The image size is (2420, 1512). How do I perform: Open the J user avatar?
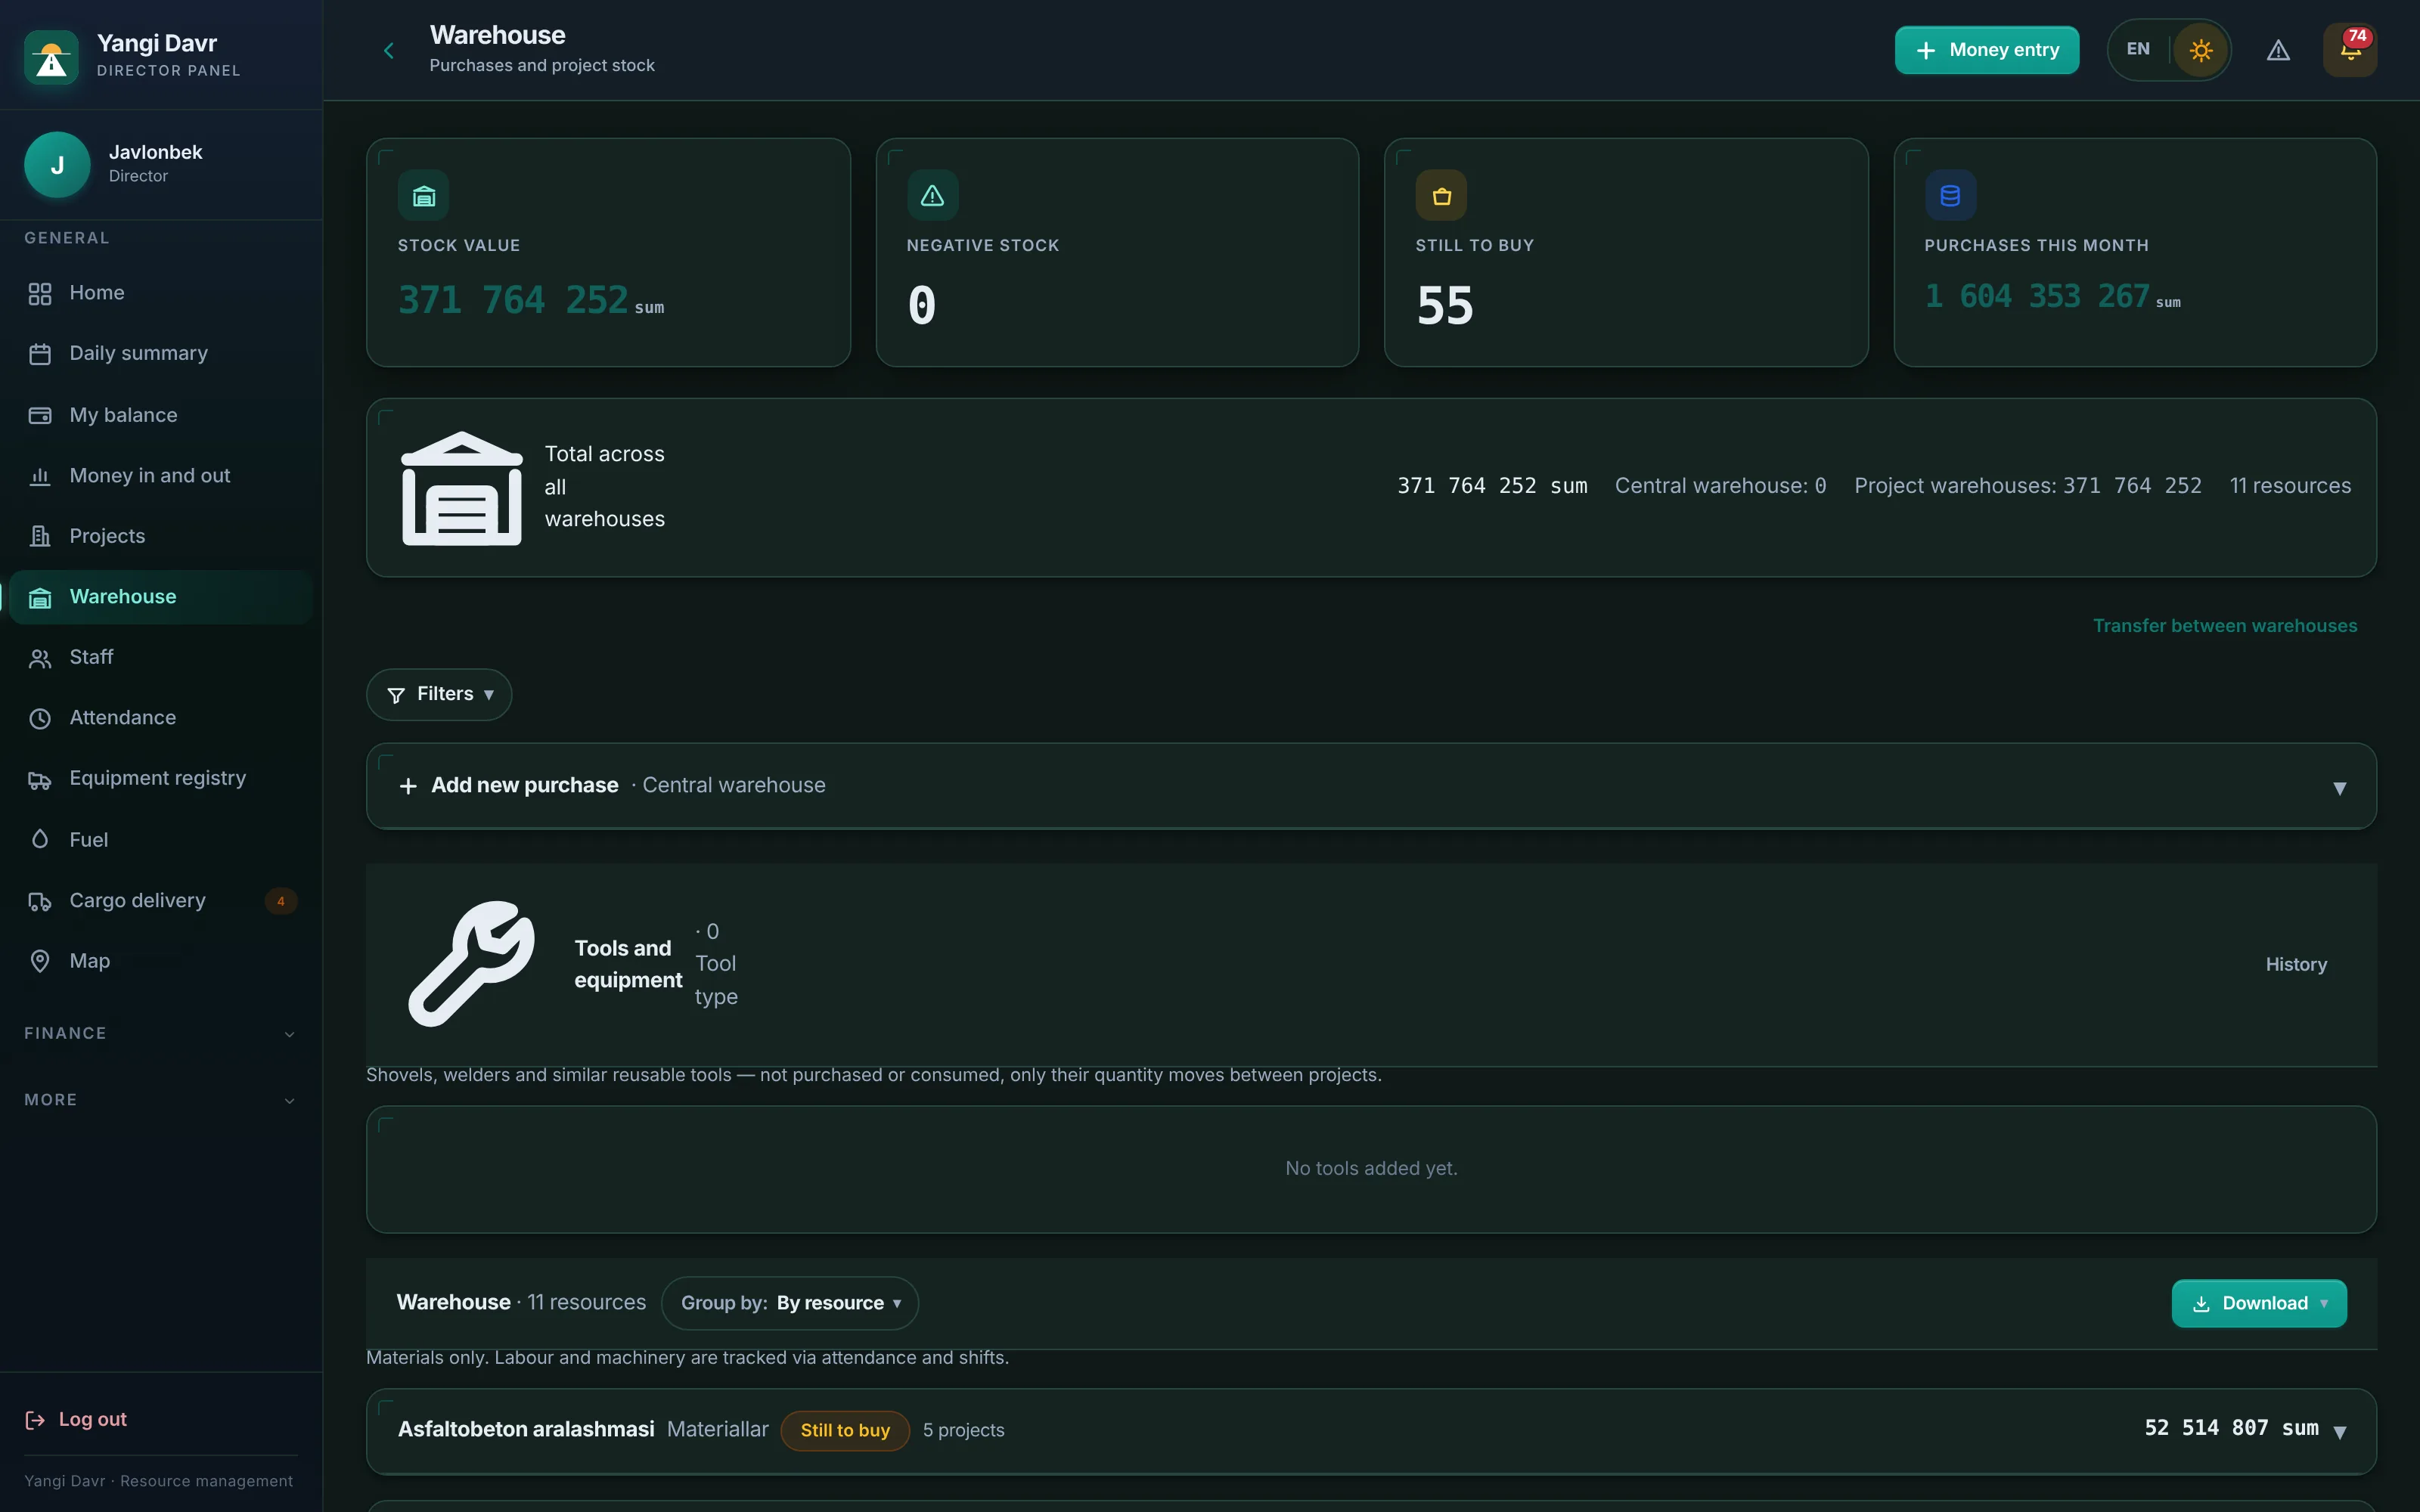pos(57,165)
